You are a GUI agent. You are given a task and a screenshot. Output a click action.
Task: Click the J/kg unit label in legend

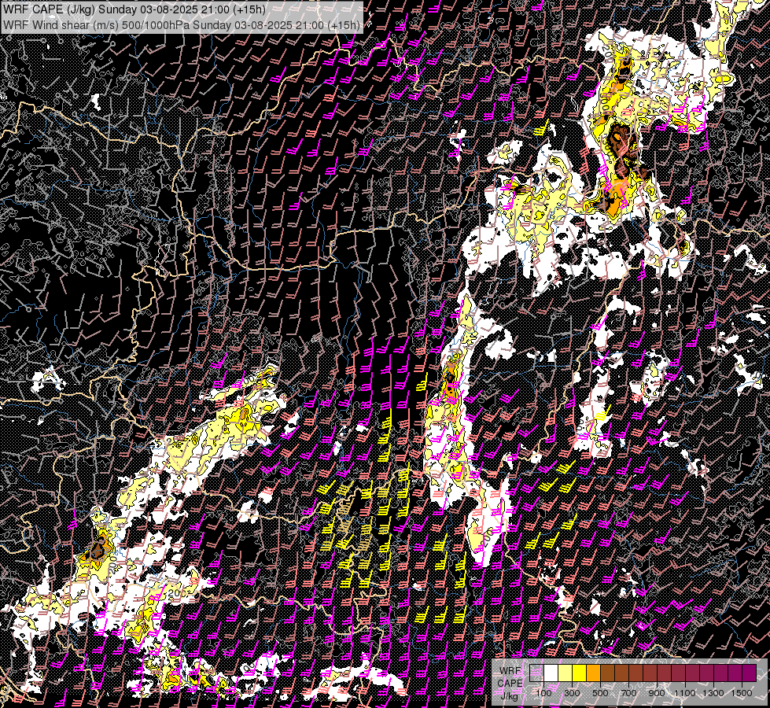[510, 696]
